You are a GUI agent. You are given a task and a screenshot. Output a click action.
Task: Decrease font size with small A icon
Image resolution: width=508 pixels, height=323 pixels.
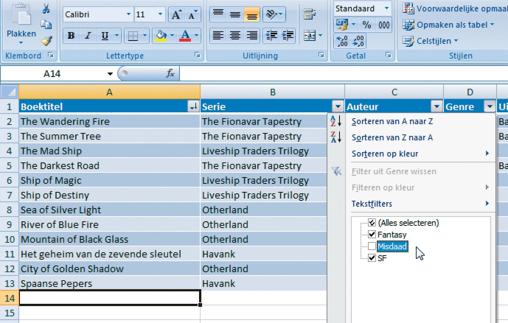click(x=192, y=15)
